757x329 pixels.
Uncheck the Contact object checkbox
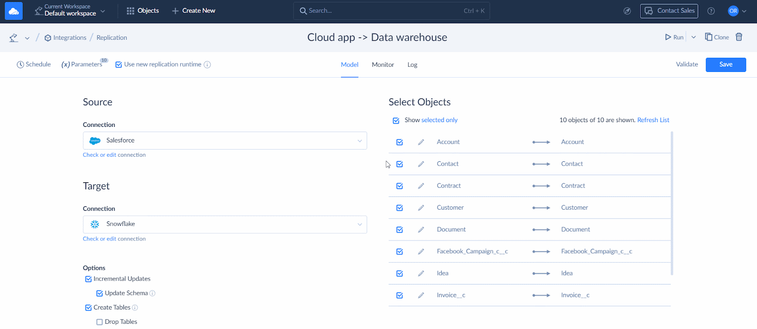pyautogui.click(x=400, y=164)
